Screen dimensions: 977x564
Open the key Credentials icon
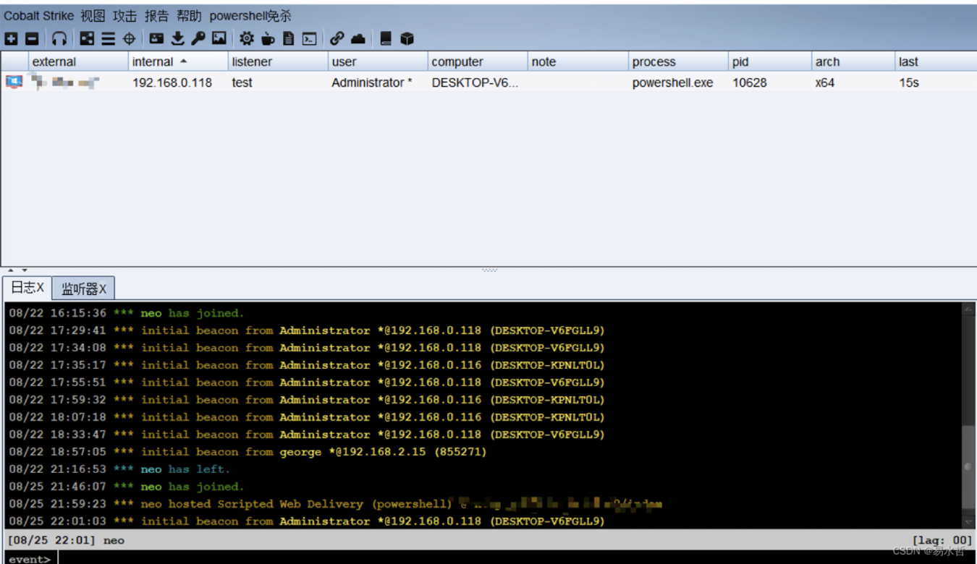pos(198,39)
